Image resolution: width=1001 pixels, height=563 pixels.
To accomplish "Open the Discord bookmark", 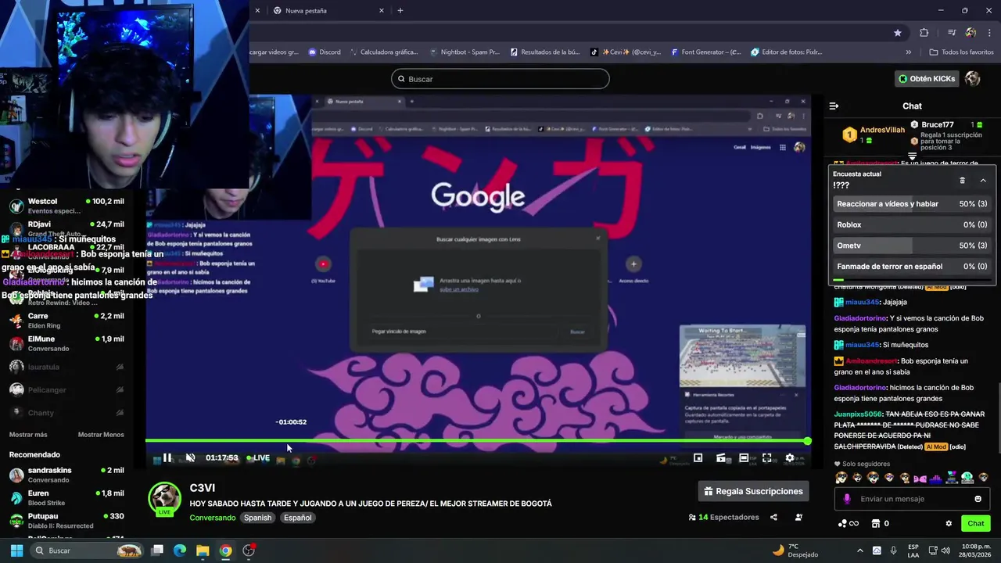I will (325, 52).
